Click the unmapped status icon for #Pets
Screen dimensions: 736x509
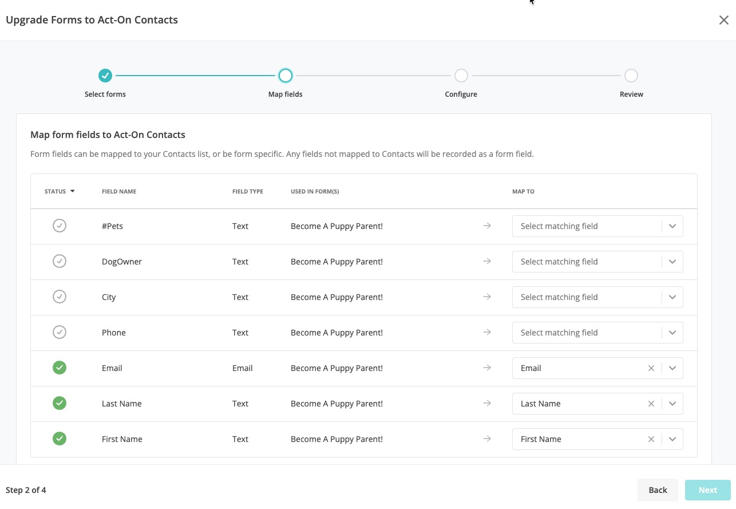60,226
